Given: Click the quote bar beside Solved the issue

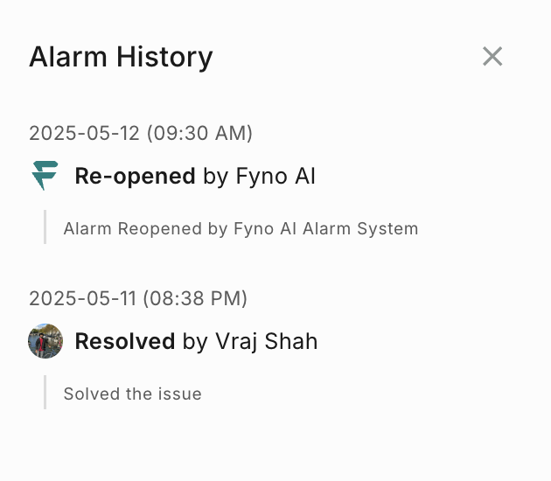Looking at the screenshot, I should pyautogui.click(x=45, y=394).
